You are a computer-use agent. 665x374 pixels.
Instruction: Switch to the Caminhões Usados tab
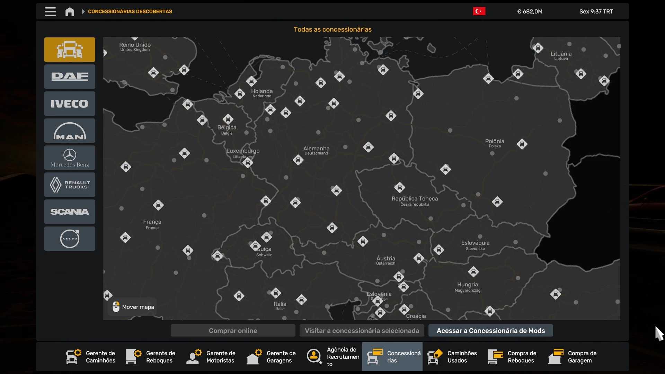pos(452,357)
